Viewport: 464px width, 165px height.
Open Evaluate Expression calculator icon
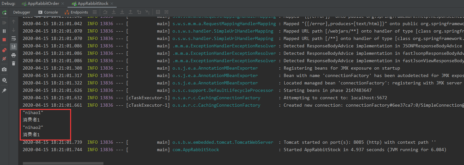158,12
